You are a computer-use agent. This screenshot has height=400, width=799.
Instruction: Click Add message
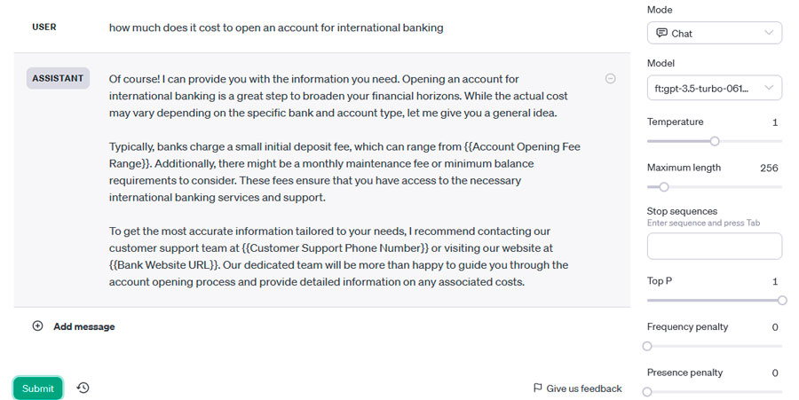(x=84, y=326)
